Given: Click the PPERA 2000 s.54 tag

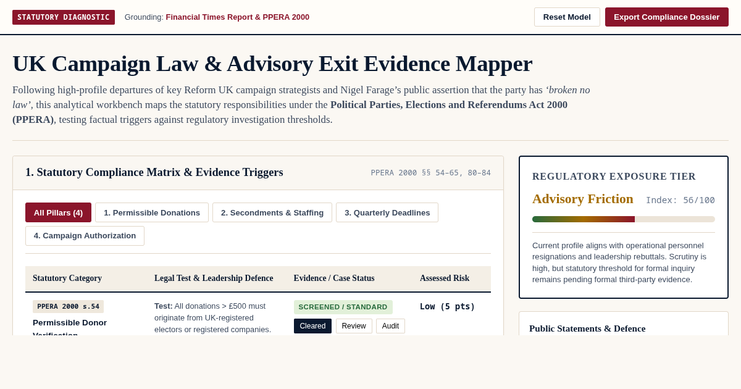Looking at the screenshot, I should (x=68, y=306).
